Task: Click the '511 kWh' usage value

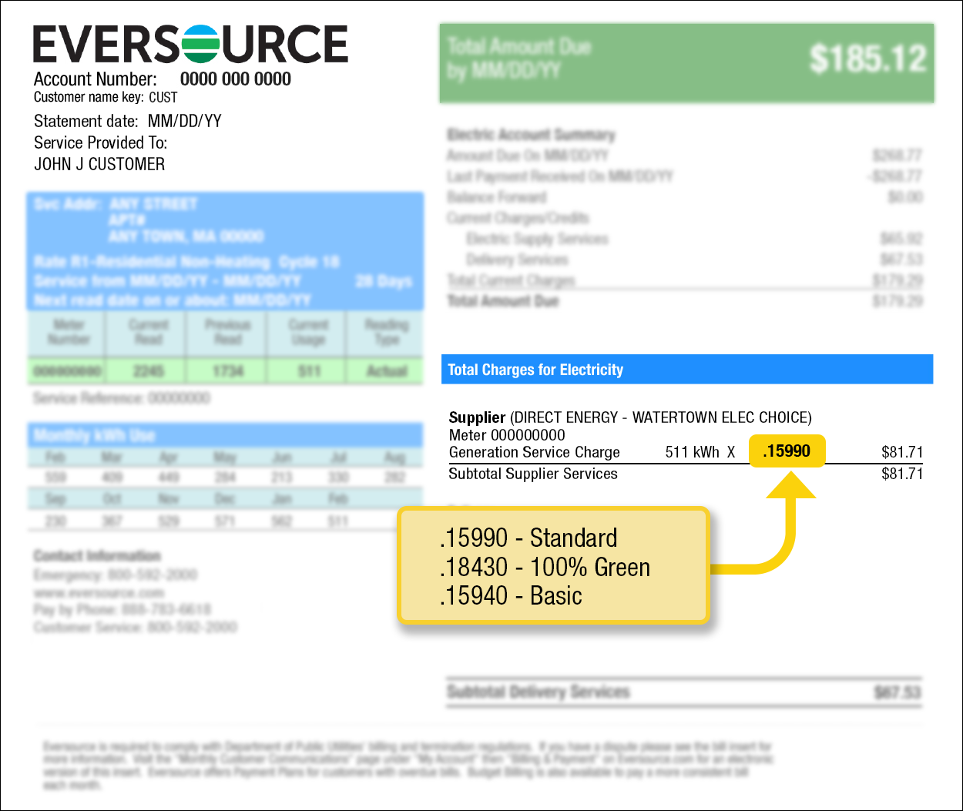Action: tap(692, 452)
